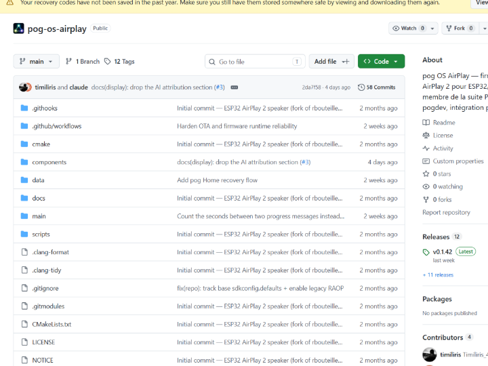
Task: Click the Watch button
Action: [x=409, y=28]
